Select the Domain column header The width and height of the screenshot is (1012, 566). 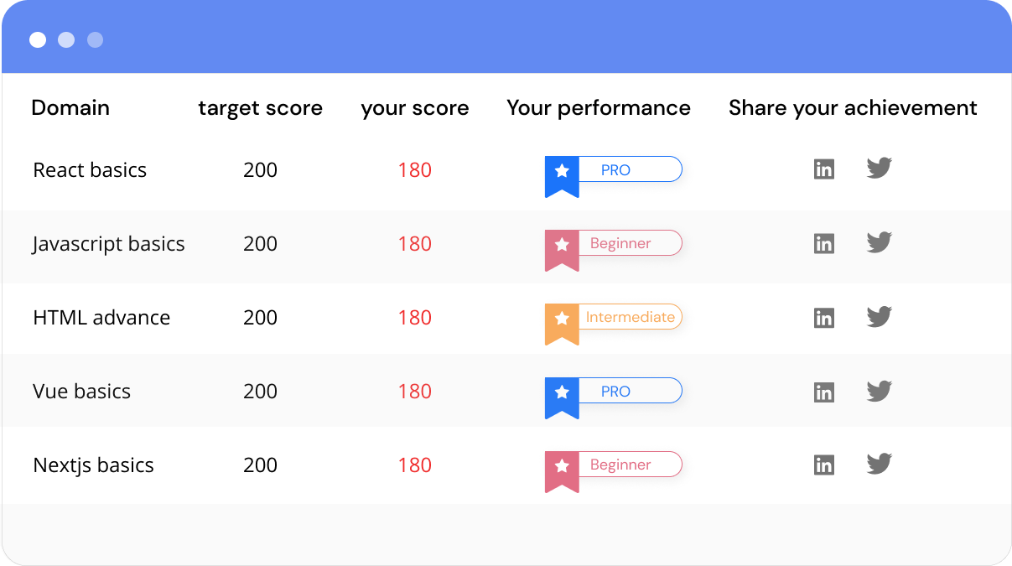tap(70, 107)
